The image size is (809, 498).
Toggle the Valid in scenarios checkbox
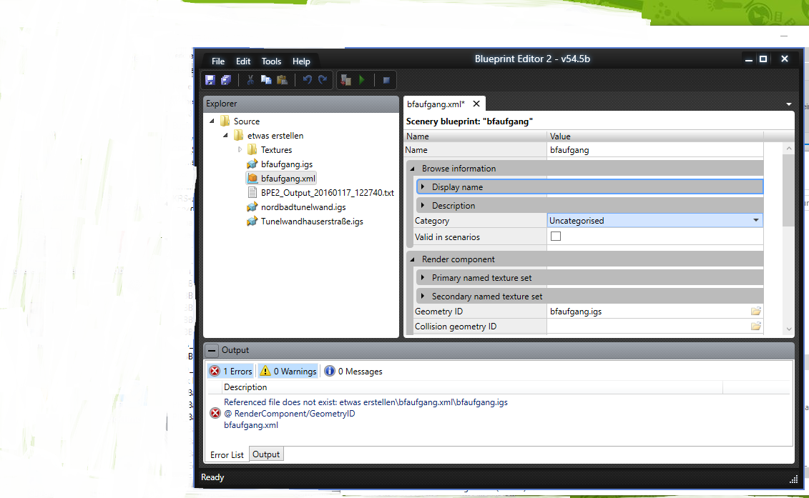[556, 236]
